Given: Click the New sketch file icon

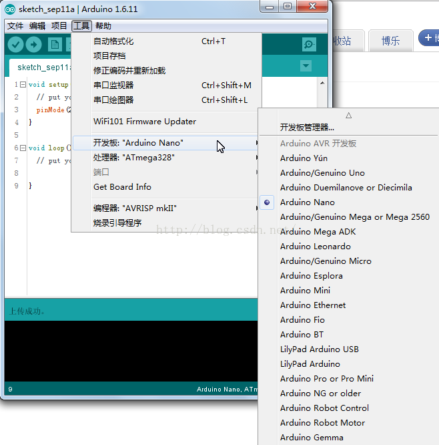Looking at the screenshot, I should pos(55,45).
